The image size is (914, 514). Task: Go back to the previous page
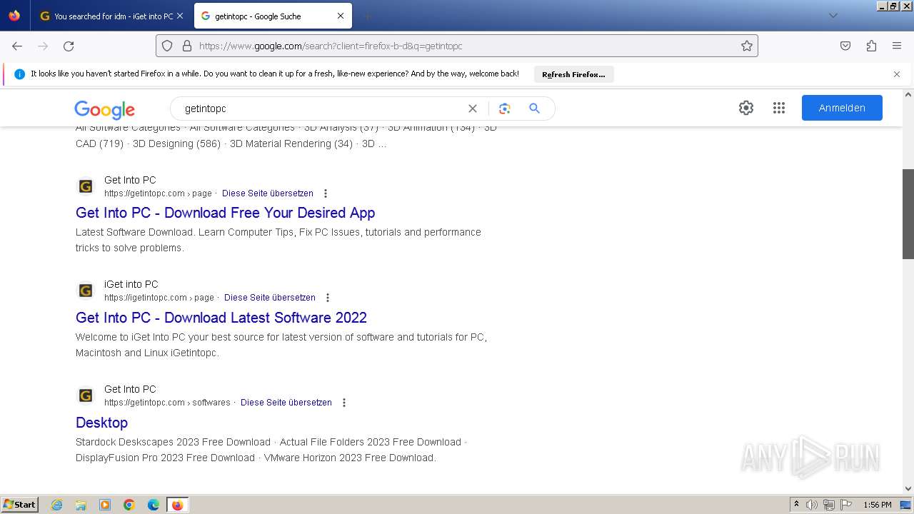click(17, 46)
